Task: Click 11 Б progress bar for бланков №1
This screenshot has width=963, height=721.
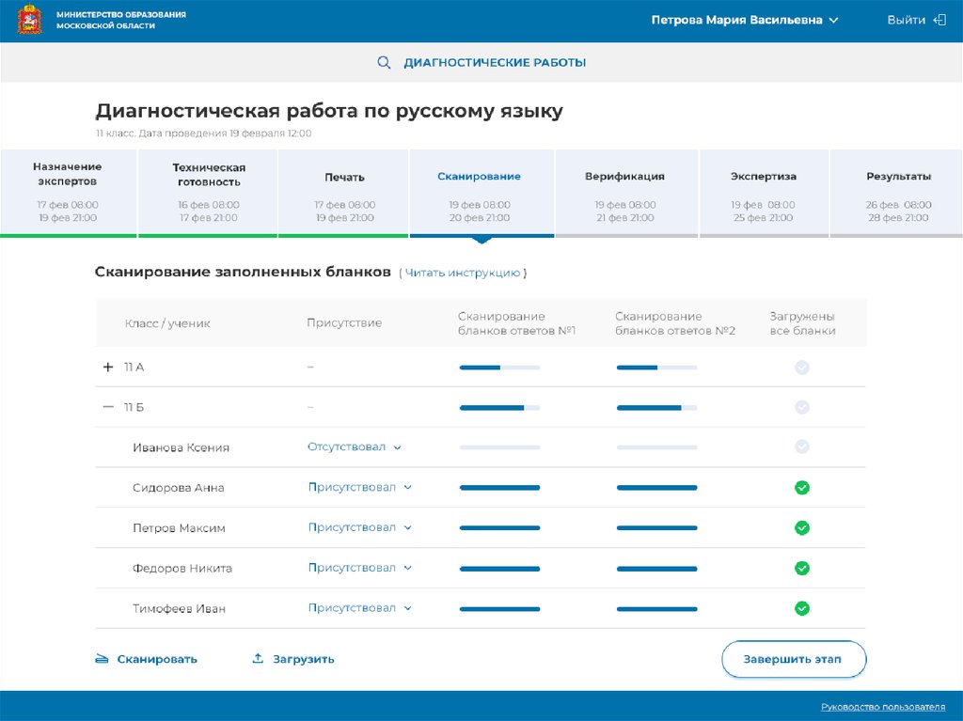Action: 499,408
